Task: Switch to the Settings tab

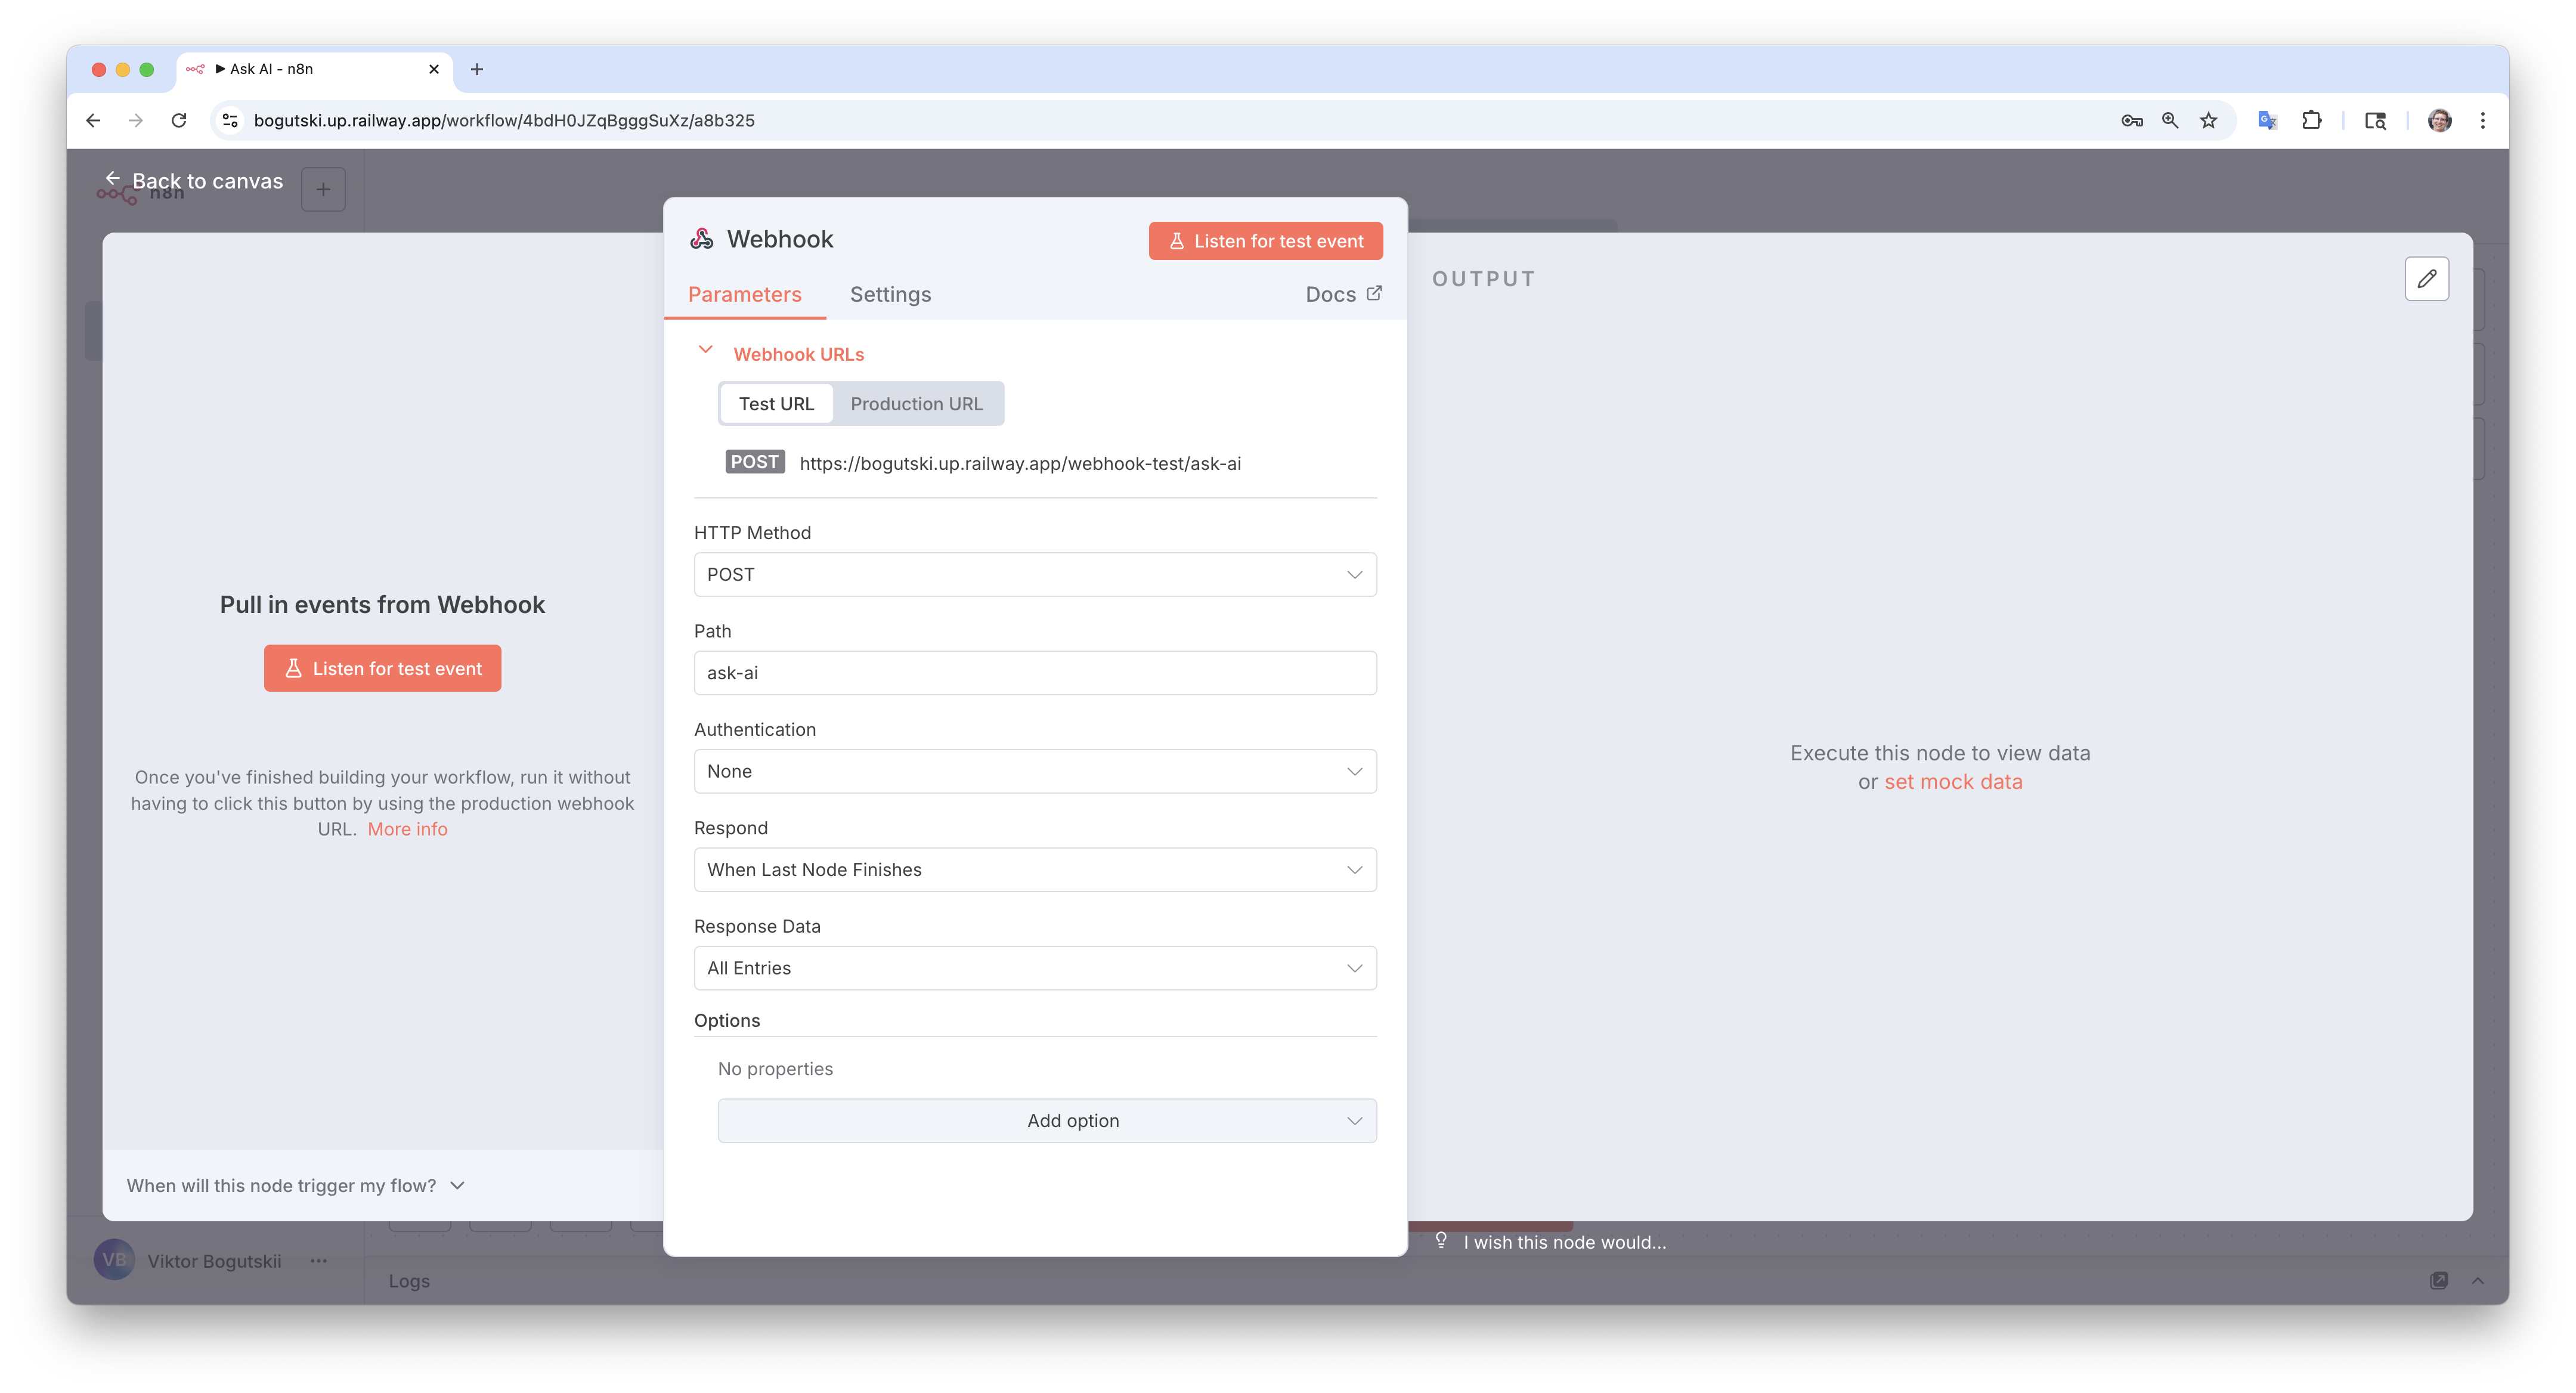Action: 890,294
